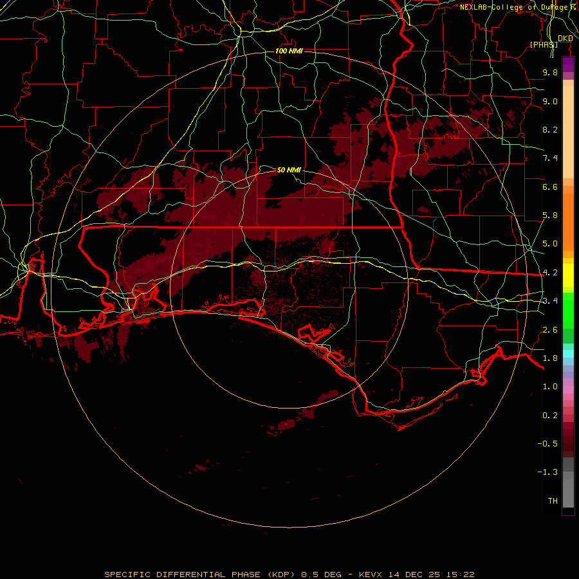
Task: Click the 1.8 legend value
Action: click(550, 358)
